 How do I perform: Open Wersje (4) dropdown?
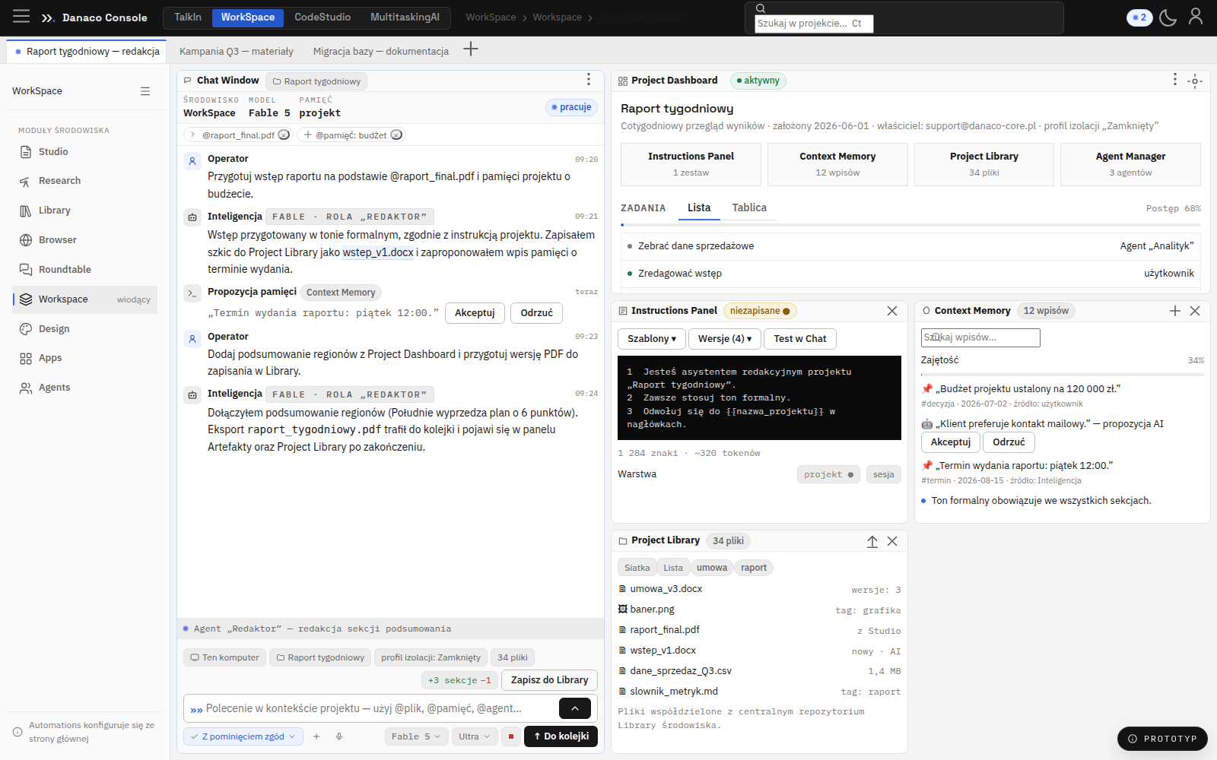tap(725, 339)
